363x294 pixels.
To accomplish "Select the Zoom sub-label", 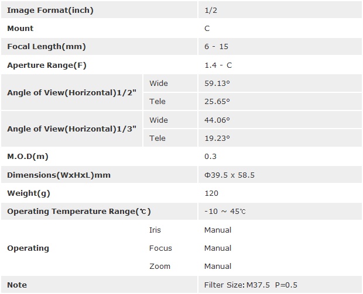I will (160, 266).
